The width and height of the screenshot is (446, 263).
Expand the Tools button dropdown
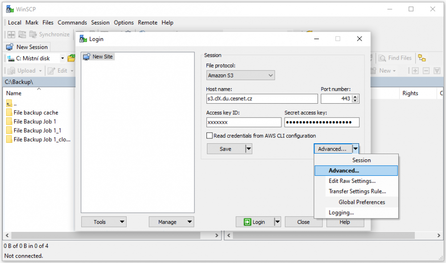[122, 222]
